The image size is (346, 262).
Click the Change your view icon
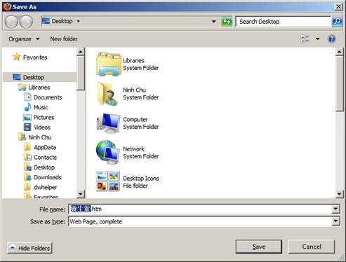[305, 39]
